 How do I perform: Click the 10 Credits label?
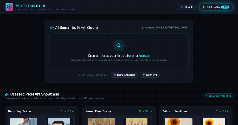point(213,7)
